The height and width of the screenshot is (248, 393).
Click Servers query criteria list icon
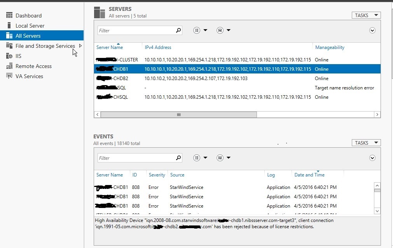coord(197,30)
